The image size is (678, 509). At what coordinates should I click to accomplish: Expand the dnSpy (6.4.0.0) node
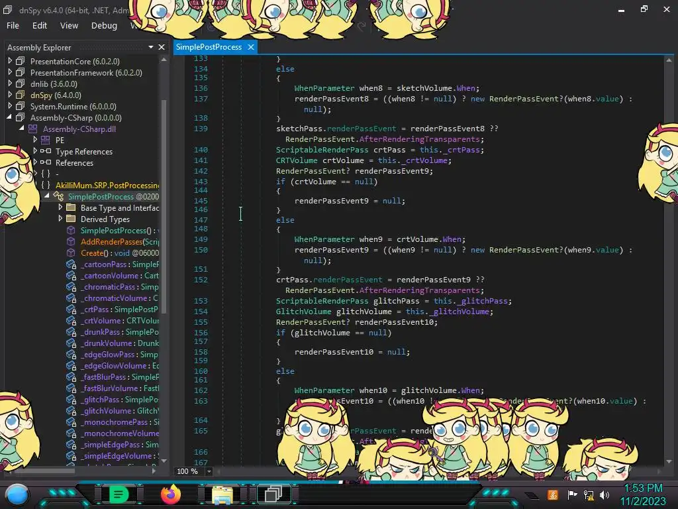pyautogui.click(x=9, y=95)
